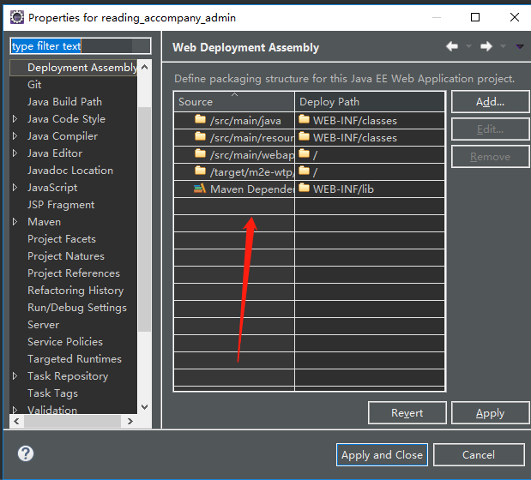Expand the Validation node
The height and width of the screenshot is (480, 531).
click(x=15, y=410)
